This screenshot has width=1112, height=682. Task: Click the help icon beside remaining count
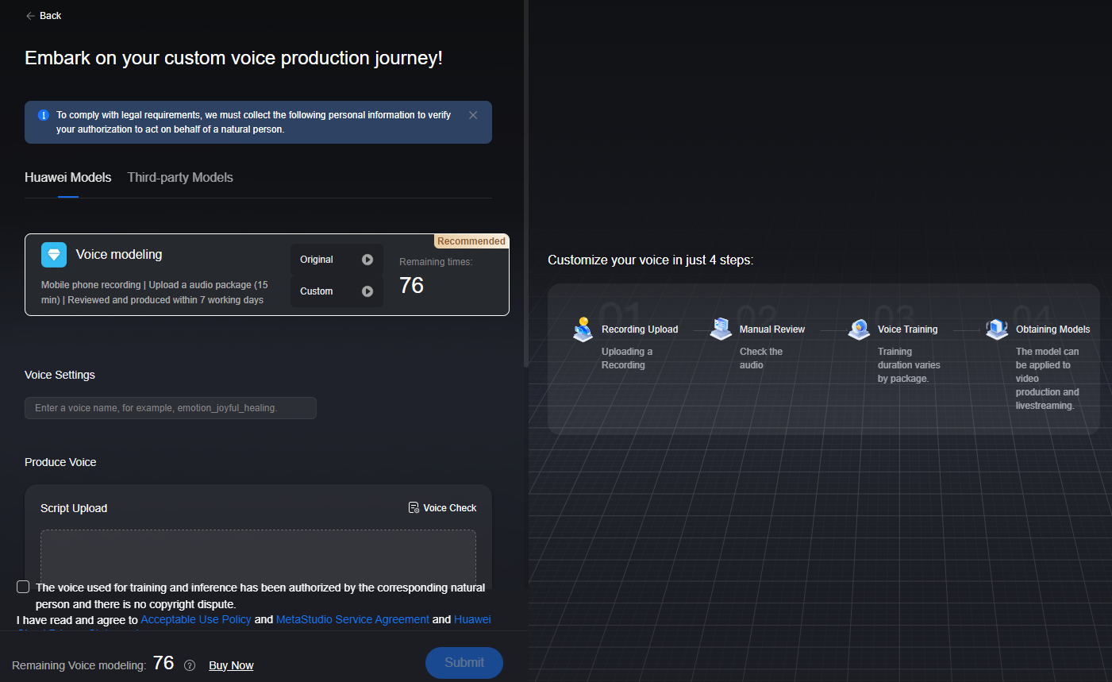coord(190,665)
